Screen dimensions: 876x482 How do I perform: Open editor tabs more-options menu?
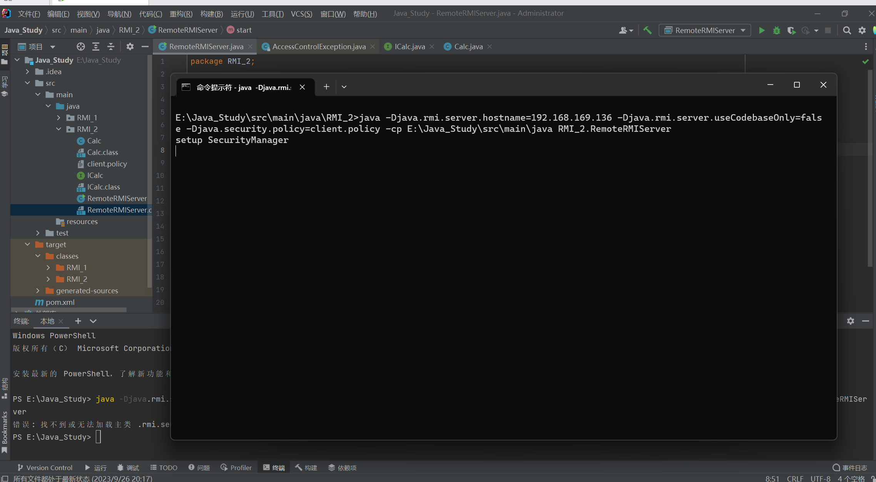coord(866,47)
